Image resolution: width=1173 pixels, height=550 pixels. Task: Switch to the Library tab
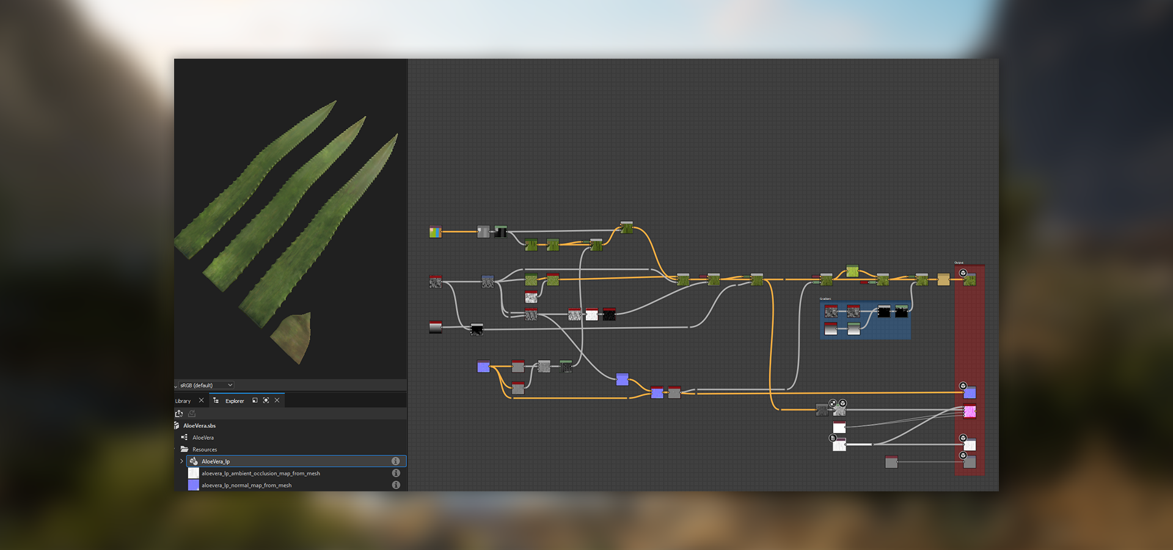point(183,401)
